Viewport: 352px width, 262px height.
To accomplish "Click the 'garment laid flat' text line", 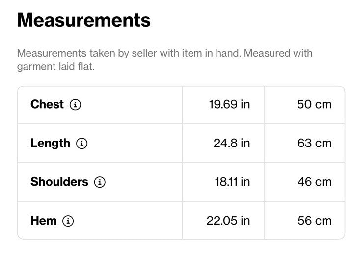I will (x=56, y=67).
